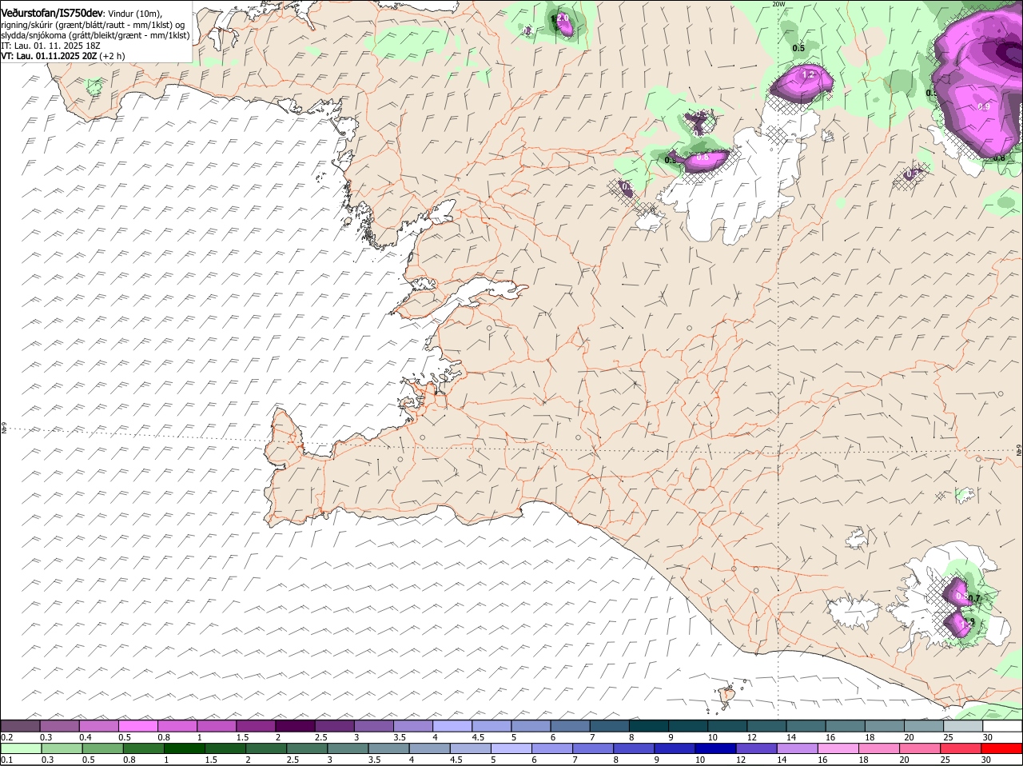Click the 'IT: Lau. 01. 11. 2025 18Z' line
Screen dimensions: 1023x766
coord(49,46)
